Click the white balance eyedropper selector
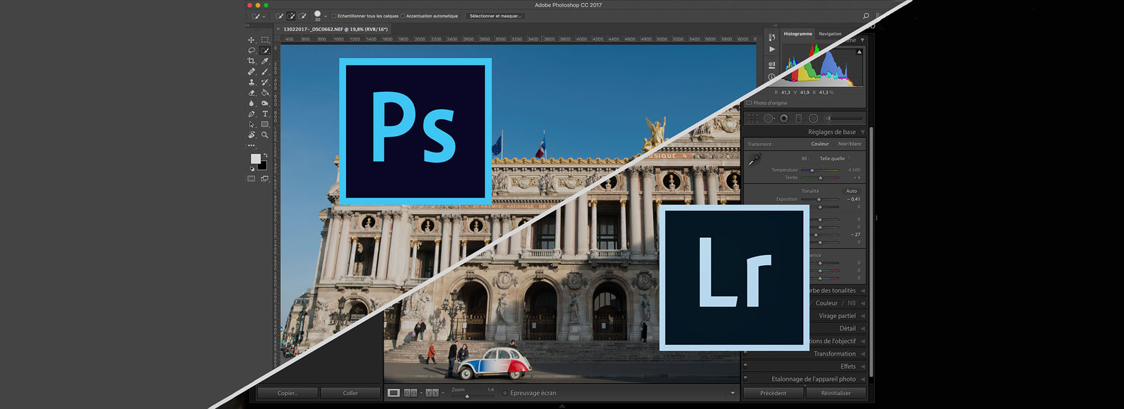This screenshot has height=409, width=1124. [x=755, y=159]
